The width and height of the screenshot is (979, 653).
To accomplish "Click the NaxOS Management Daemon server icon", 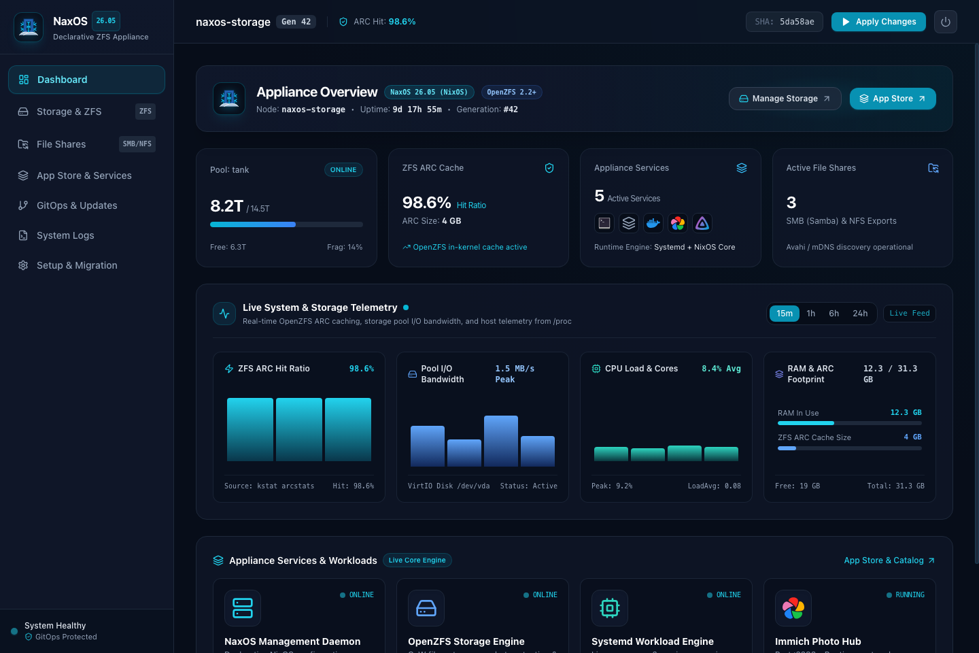I will [x=243, y=608].
